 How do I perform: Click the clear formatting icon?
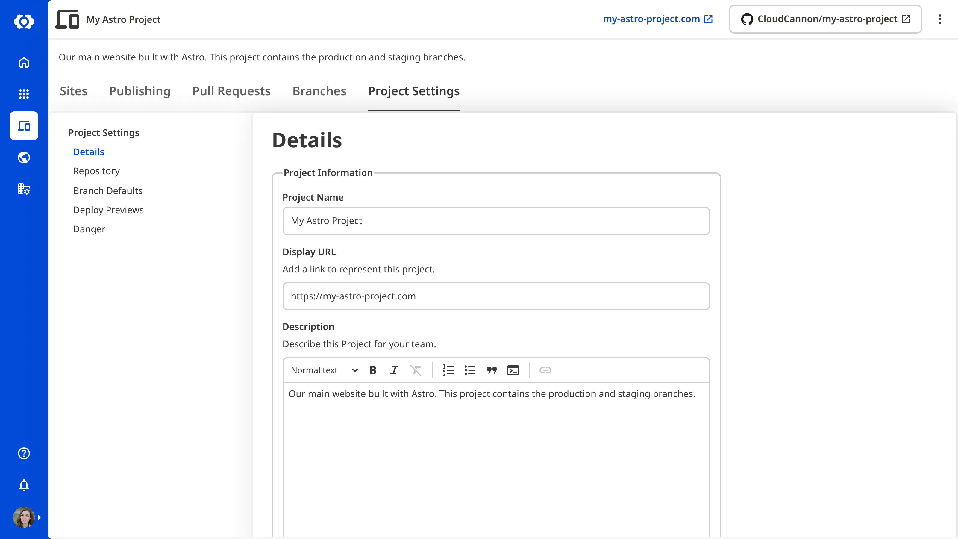[x=416, y=370]
